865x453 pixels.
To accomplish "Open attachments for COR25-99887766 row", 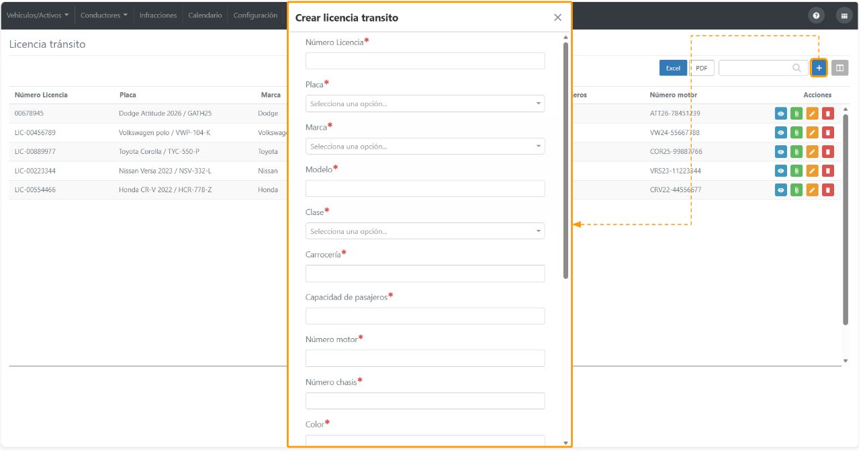I will point(796,152).
